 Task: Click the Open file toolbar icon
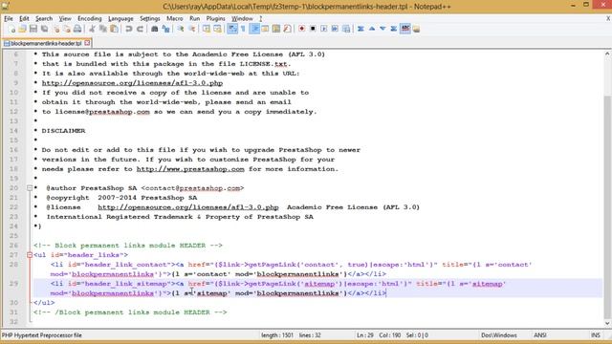click(23, 29)
